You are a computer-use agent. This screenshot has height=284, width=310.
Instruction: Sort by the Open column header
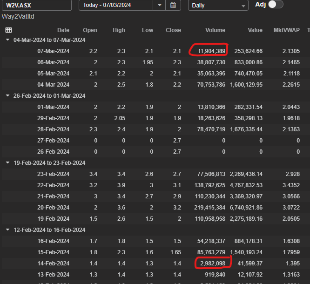(x=90, y=30)
